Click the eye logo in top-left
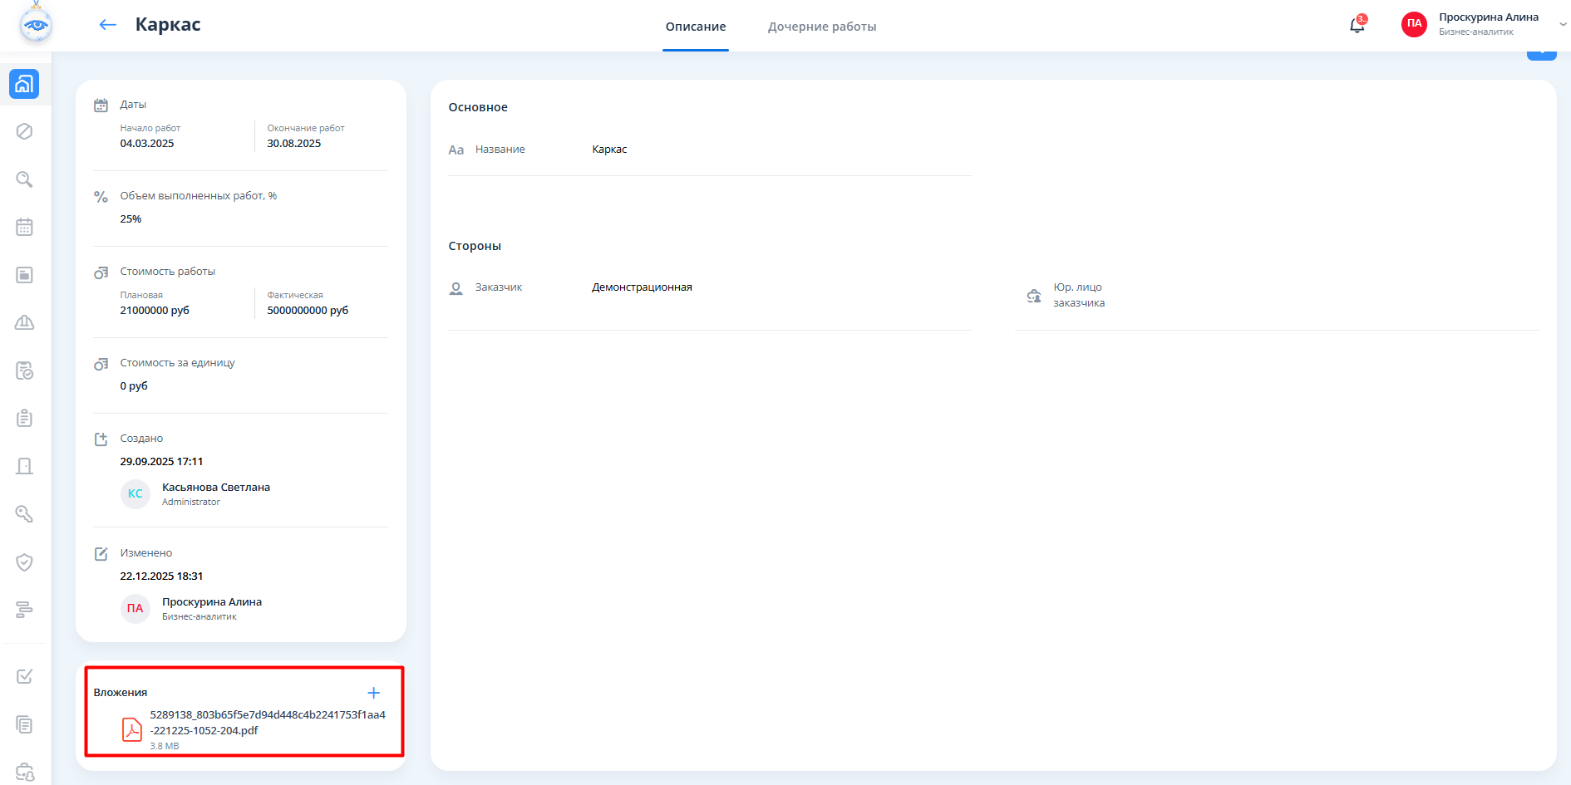Viewport: 1571px width, 785px height. tap(36, 25)
